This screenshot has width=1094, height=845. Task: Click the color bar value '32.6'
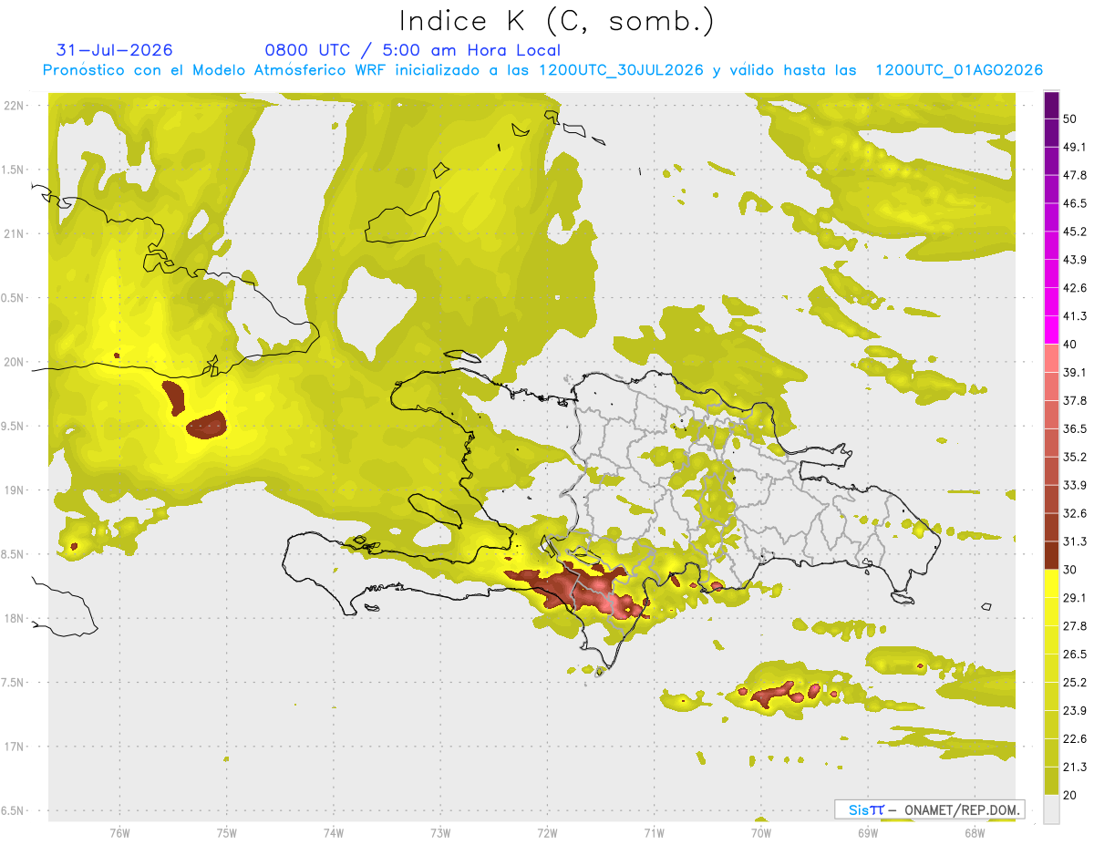pos(1075,513)
